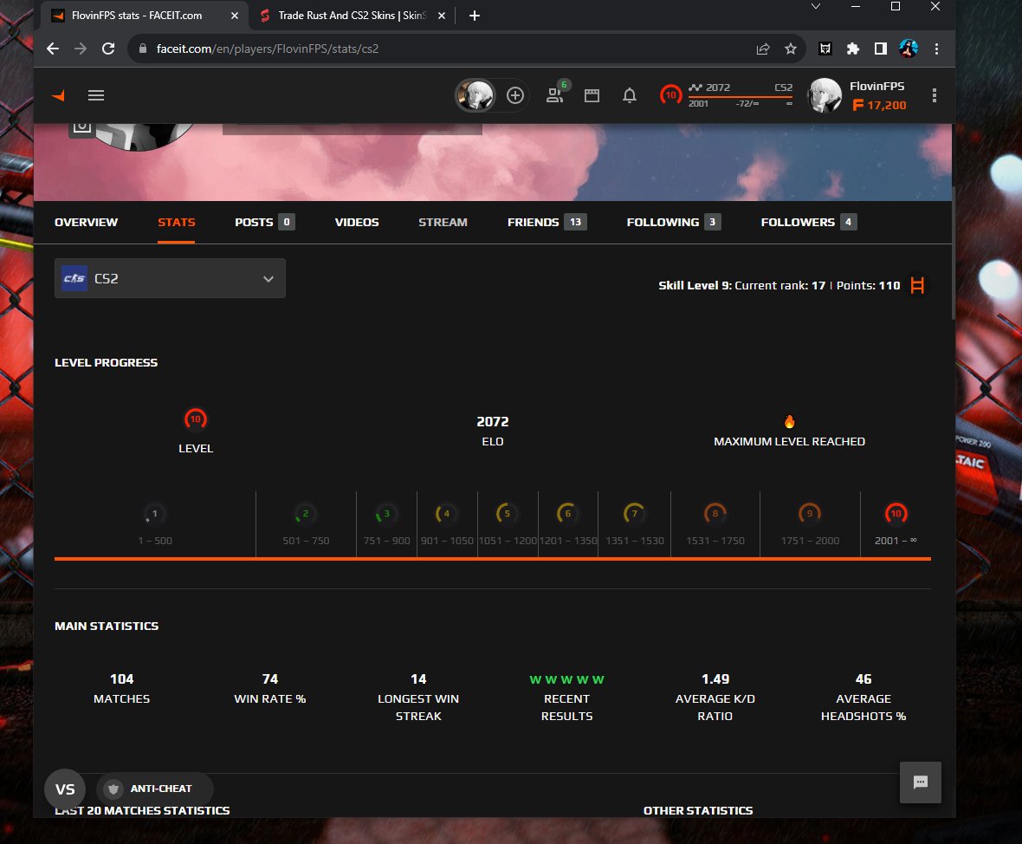Click the 2072 ELO value

click(x=493, y=422)
